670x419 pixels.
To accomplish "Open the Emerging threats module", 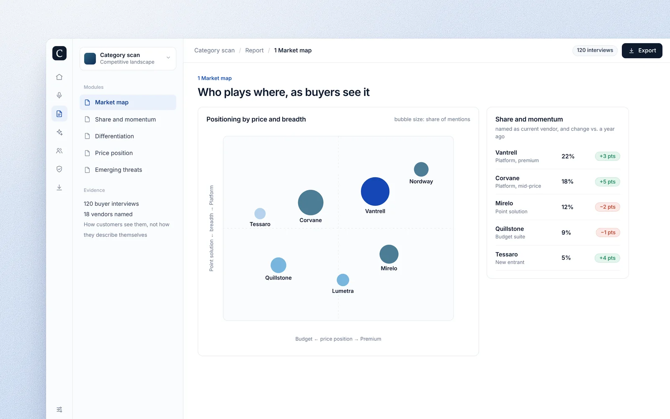I will tap(128, 170).
